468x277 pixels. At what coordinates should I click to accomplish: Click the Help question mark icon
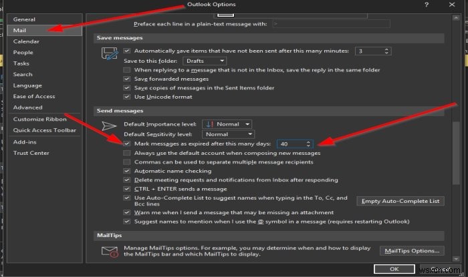pos(427,5)
